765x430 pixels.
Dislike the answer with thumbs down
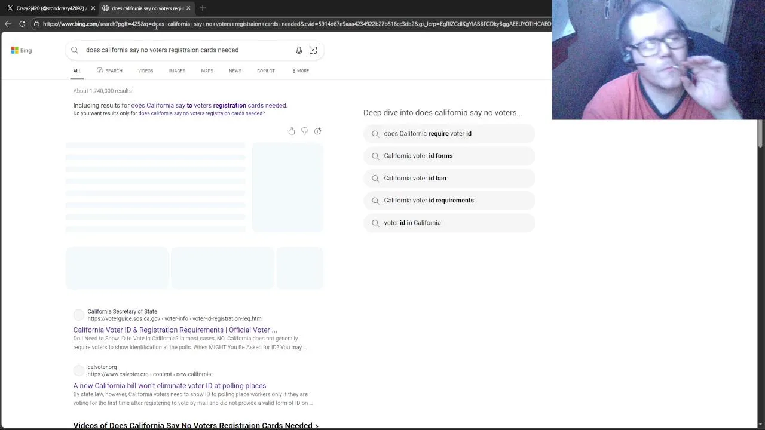click(305, 131)
